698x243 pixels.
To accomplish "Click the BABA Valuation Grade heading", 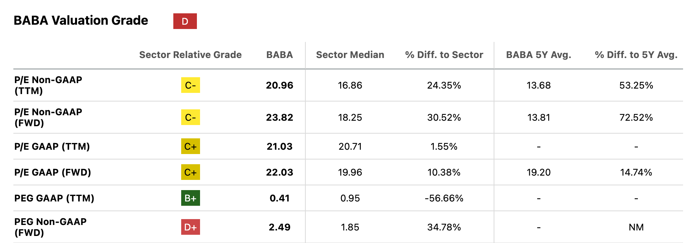I will [x=81, y=20].
